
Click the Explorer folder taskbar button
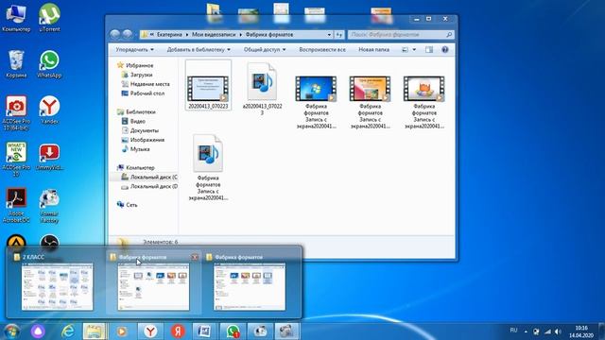pyautogui.click(x=94, y=331)
